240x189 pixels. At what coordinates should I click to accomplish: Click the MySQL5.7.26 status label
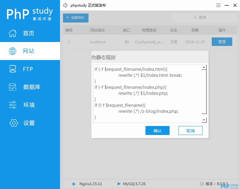pos(134,184)
